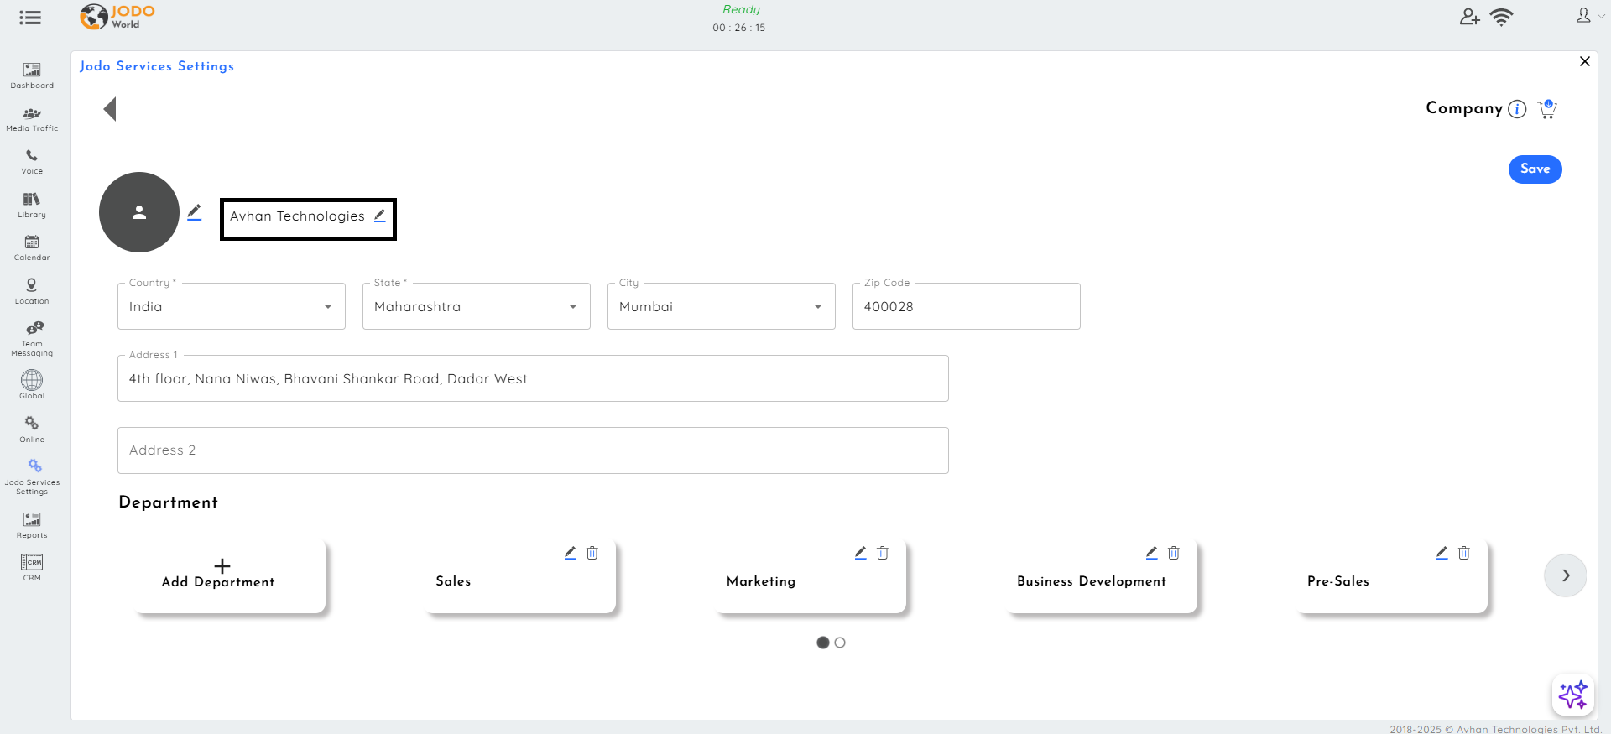Click the Jodo Services Settings title
Screen dimensions: 1611x734
click(157, 66)
